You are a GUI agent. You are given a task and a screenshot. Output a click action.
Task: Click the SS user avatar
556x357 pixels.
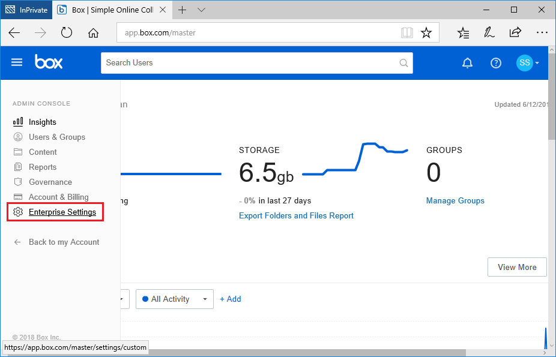point(524,63)
